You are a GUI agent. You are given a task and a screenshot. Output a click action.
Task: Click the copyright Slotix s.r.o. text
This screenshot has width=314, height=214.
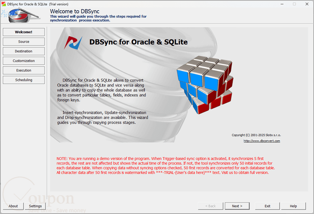256,135
